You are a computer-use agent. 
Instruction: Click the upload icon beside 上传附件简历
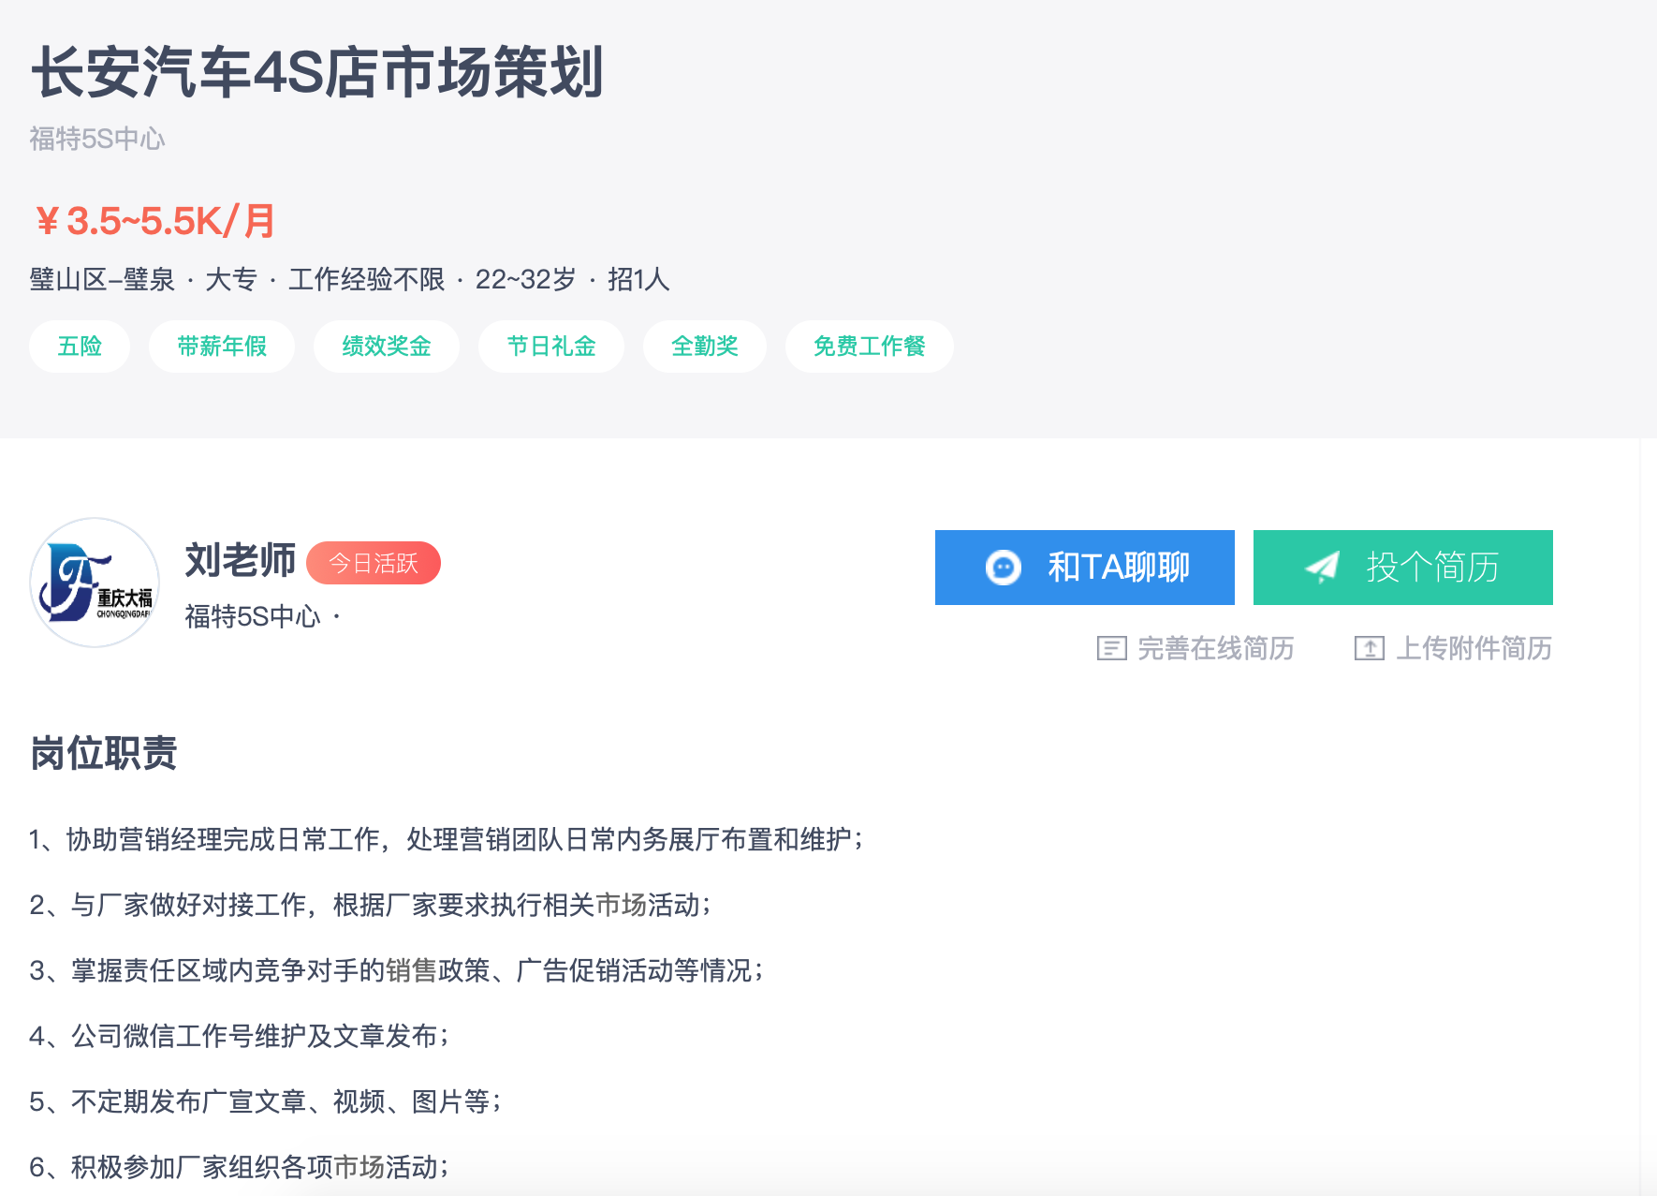pos(1369,648)
